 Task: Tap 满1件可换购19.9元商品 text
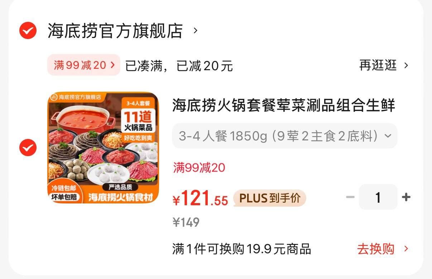tap(242, 249)
